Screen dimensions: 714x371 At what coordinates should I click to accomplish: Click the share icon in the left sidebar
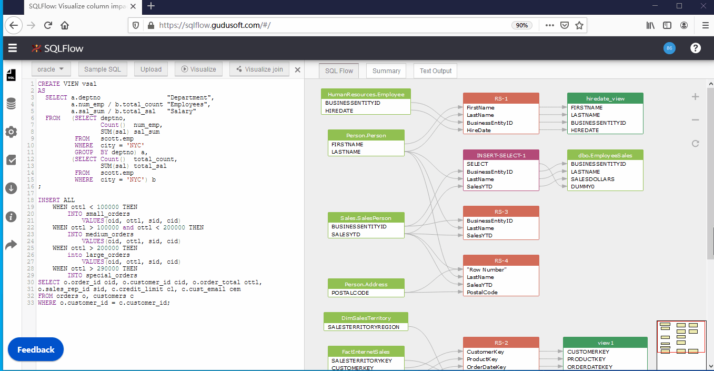tap(11, 244)
